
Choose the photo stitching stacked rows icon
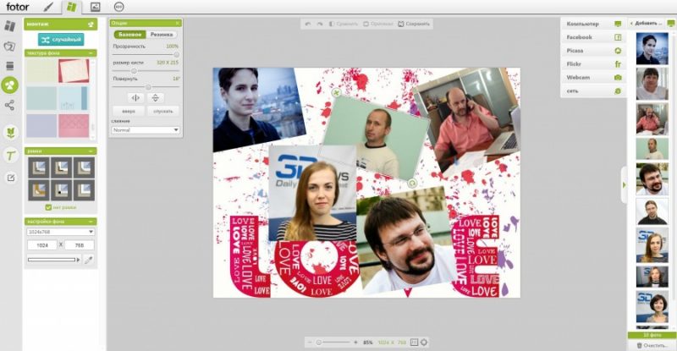coord(9,66)
